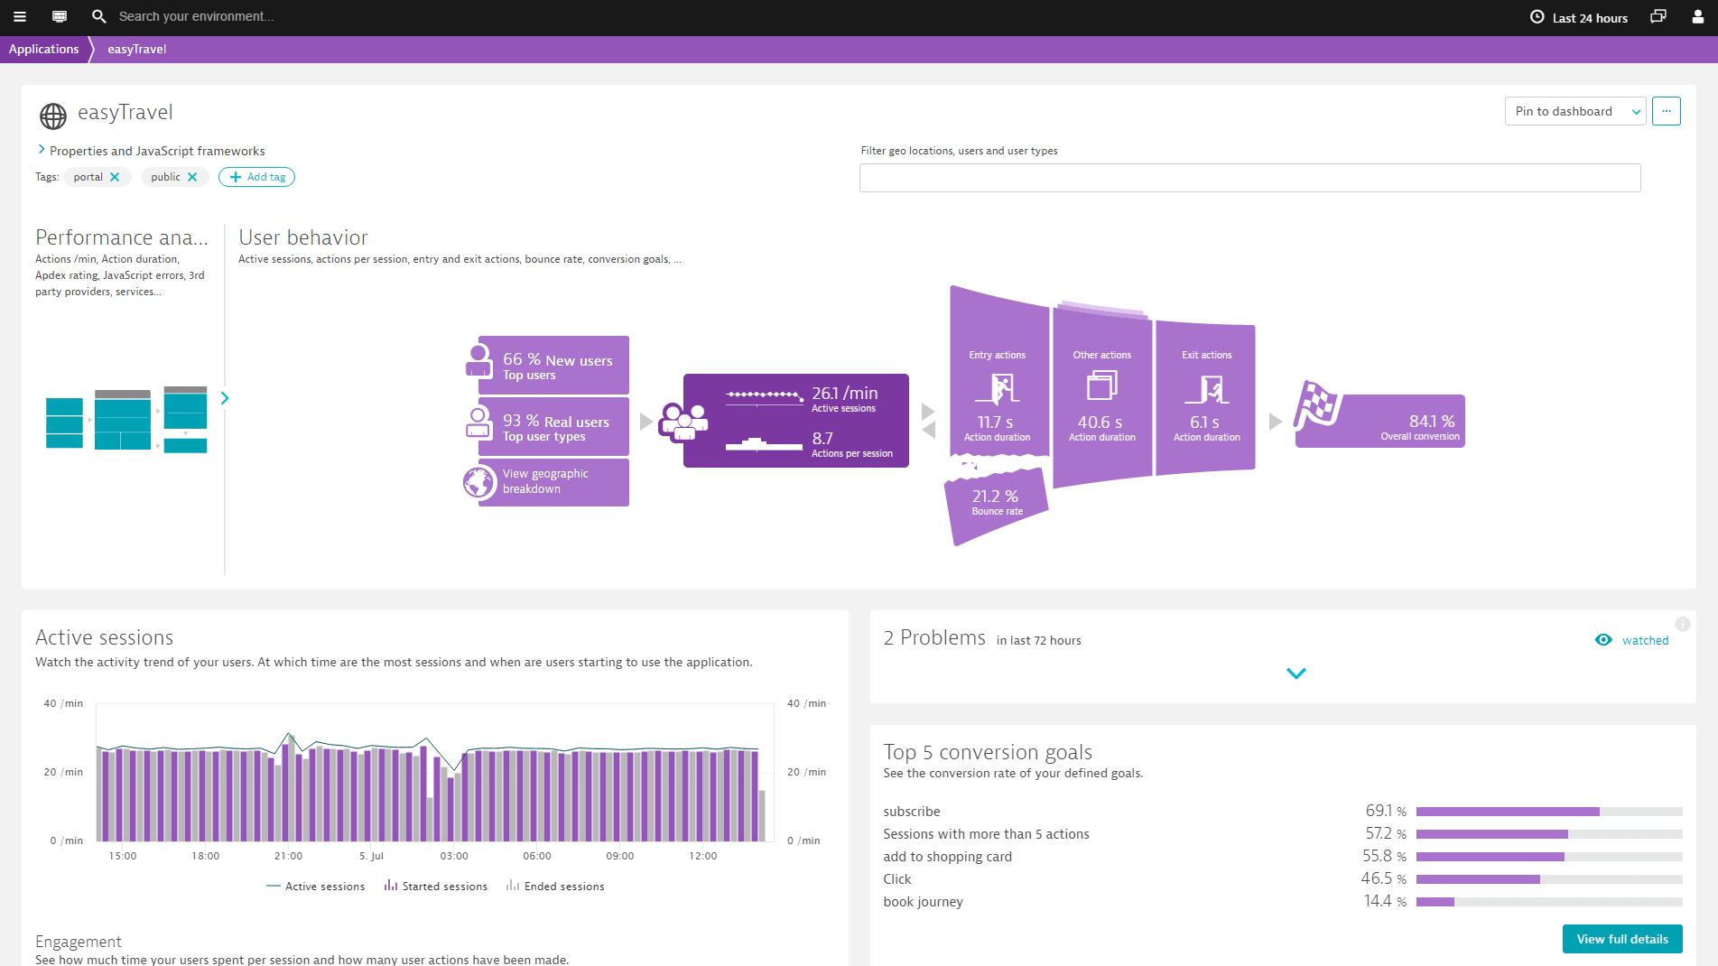Click the easyTravel globe application icon
The width and height of the screenshot is (1718, 966).
pyautogui.click(x=53, y=116)
